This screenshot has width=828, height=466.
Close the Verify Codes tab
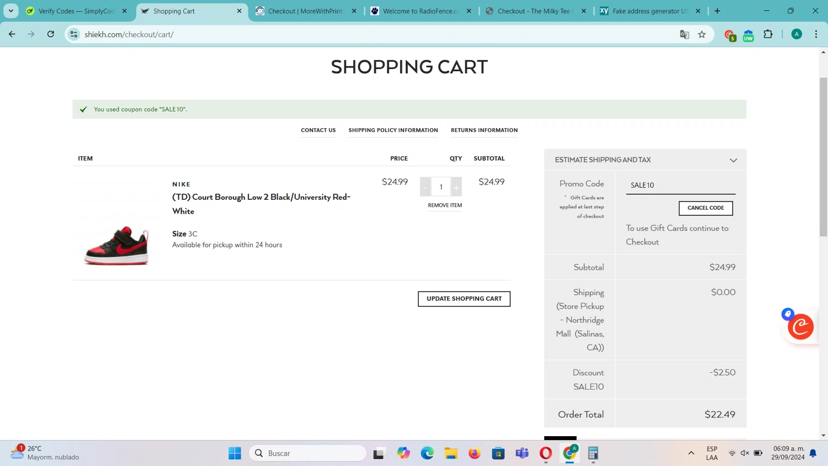pos(124,11)
